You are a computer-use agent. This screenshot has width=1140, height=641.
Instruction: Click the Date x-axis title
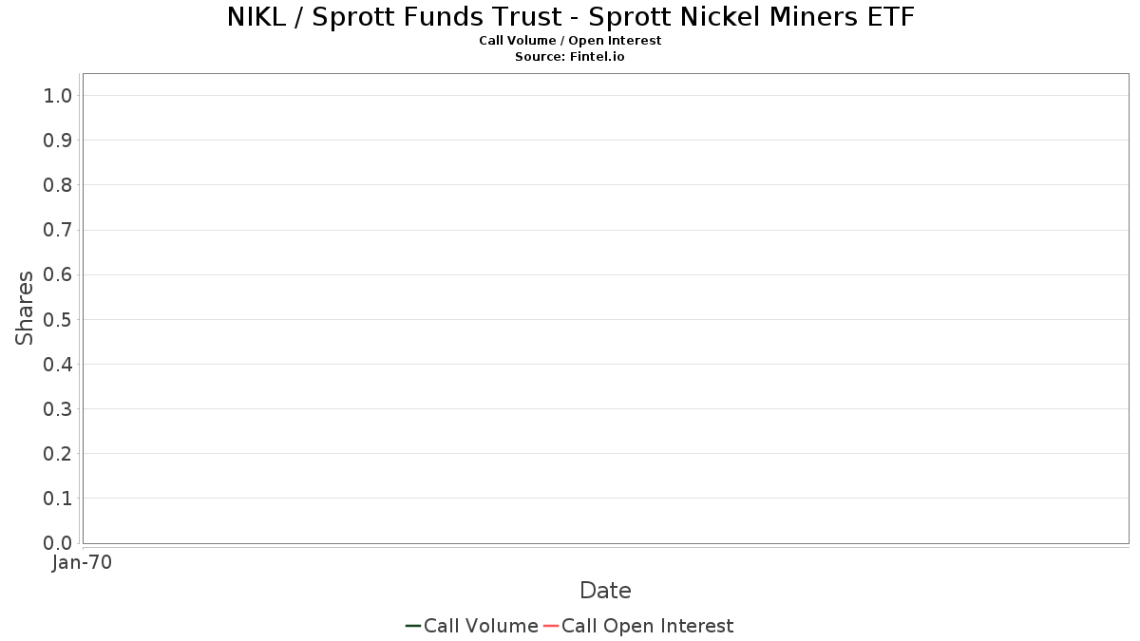(605, 591)
